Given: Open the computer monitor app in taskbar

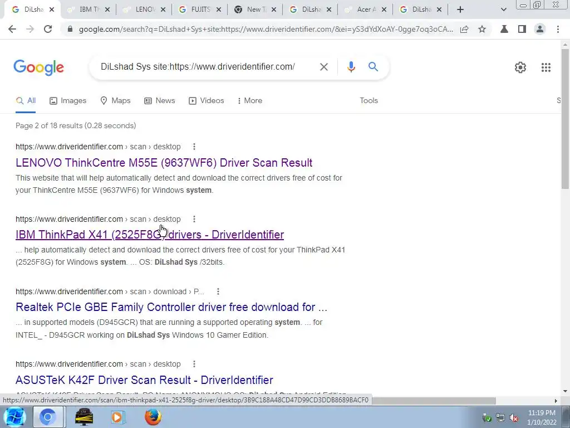Looking at the screenshot, I should [x=83, y=417].
